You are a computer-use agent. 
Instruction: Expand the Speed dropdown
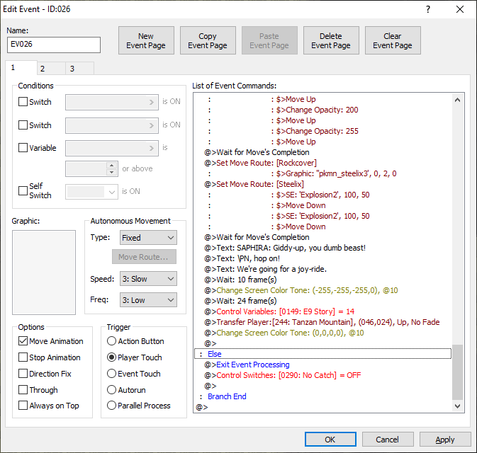[x=147, y=279]
